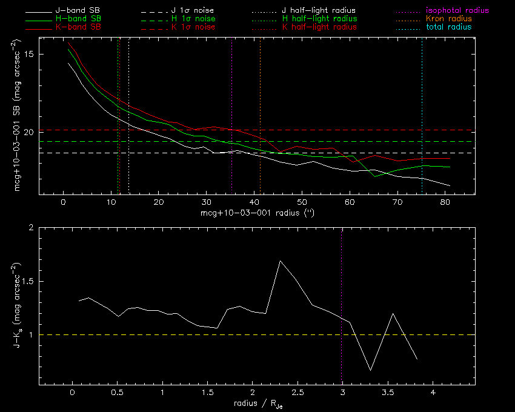Click the yellow dashed line in lower plot
Viewport: 515px width, 412px height.
[x=257, y=335]
